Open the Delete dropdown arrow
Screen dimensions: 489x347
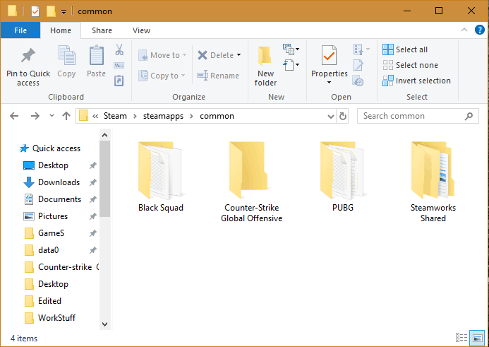[239, 55]
